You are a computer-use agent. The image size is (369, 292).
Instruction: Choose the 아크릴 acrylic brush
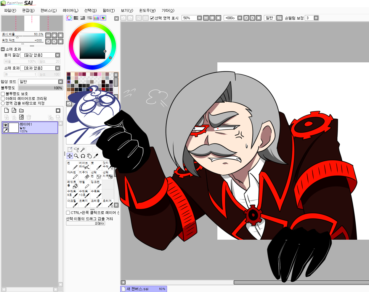click(72, 203)
